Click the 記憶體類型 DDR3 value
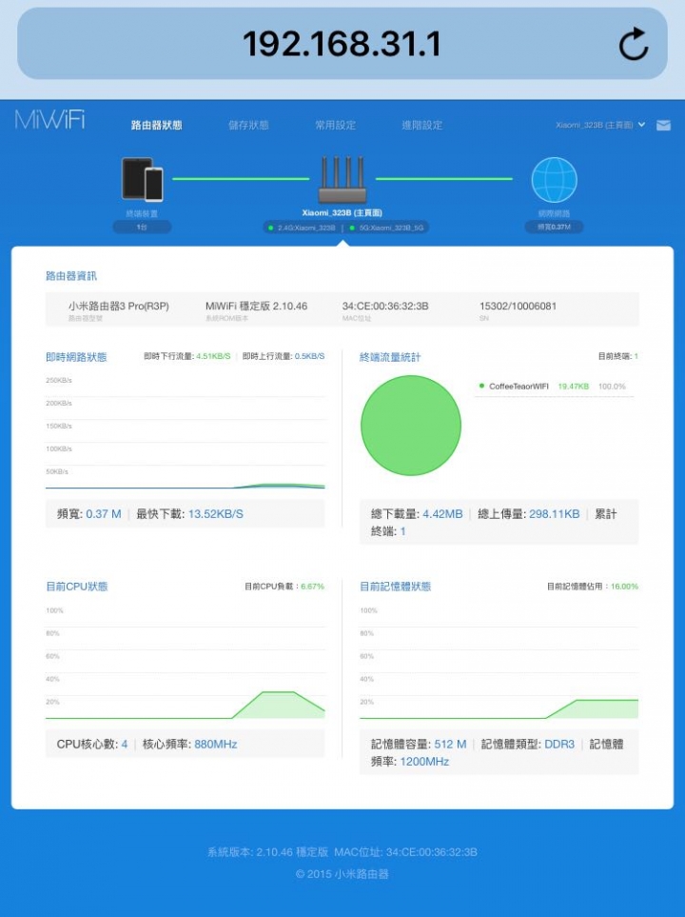Screen dimensions: 685x917 click(559, 744)
